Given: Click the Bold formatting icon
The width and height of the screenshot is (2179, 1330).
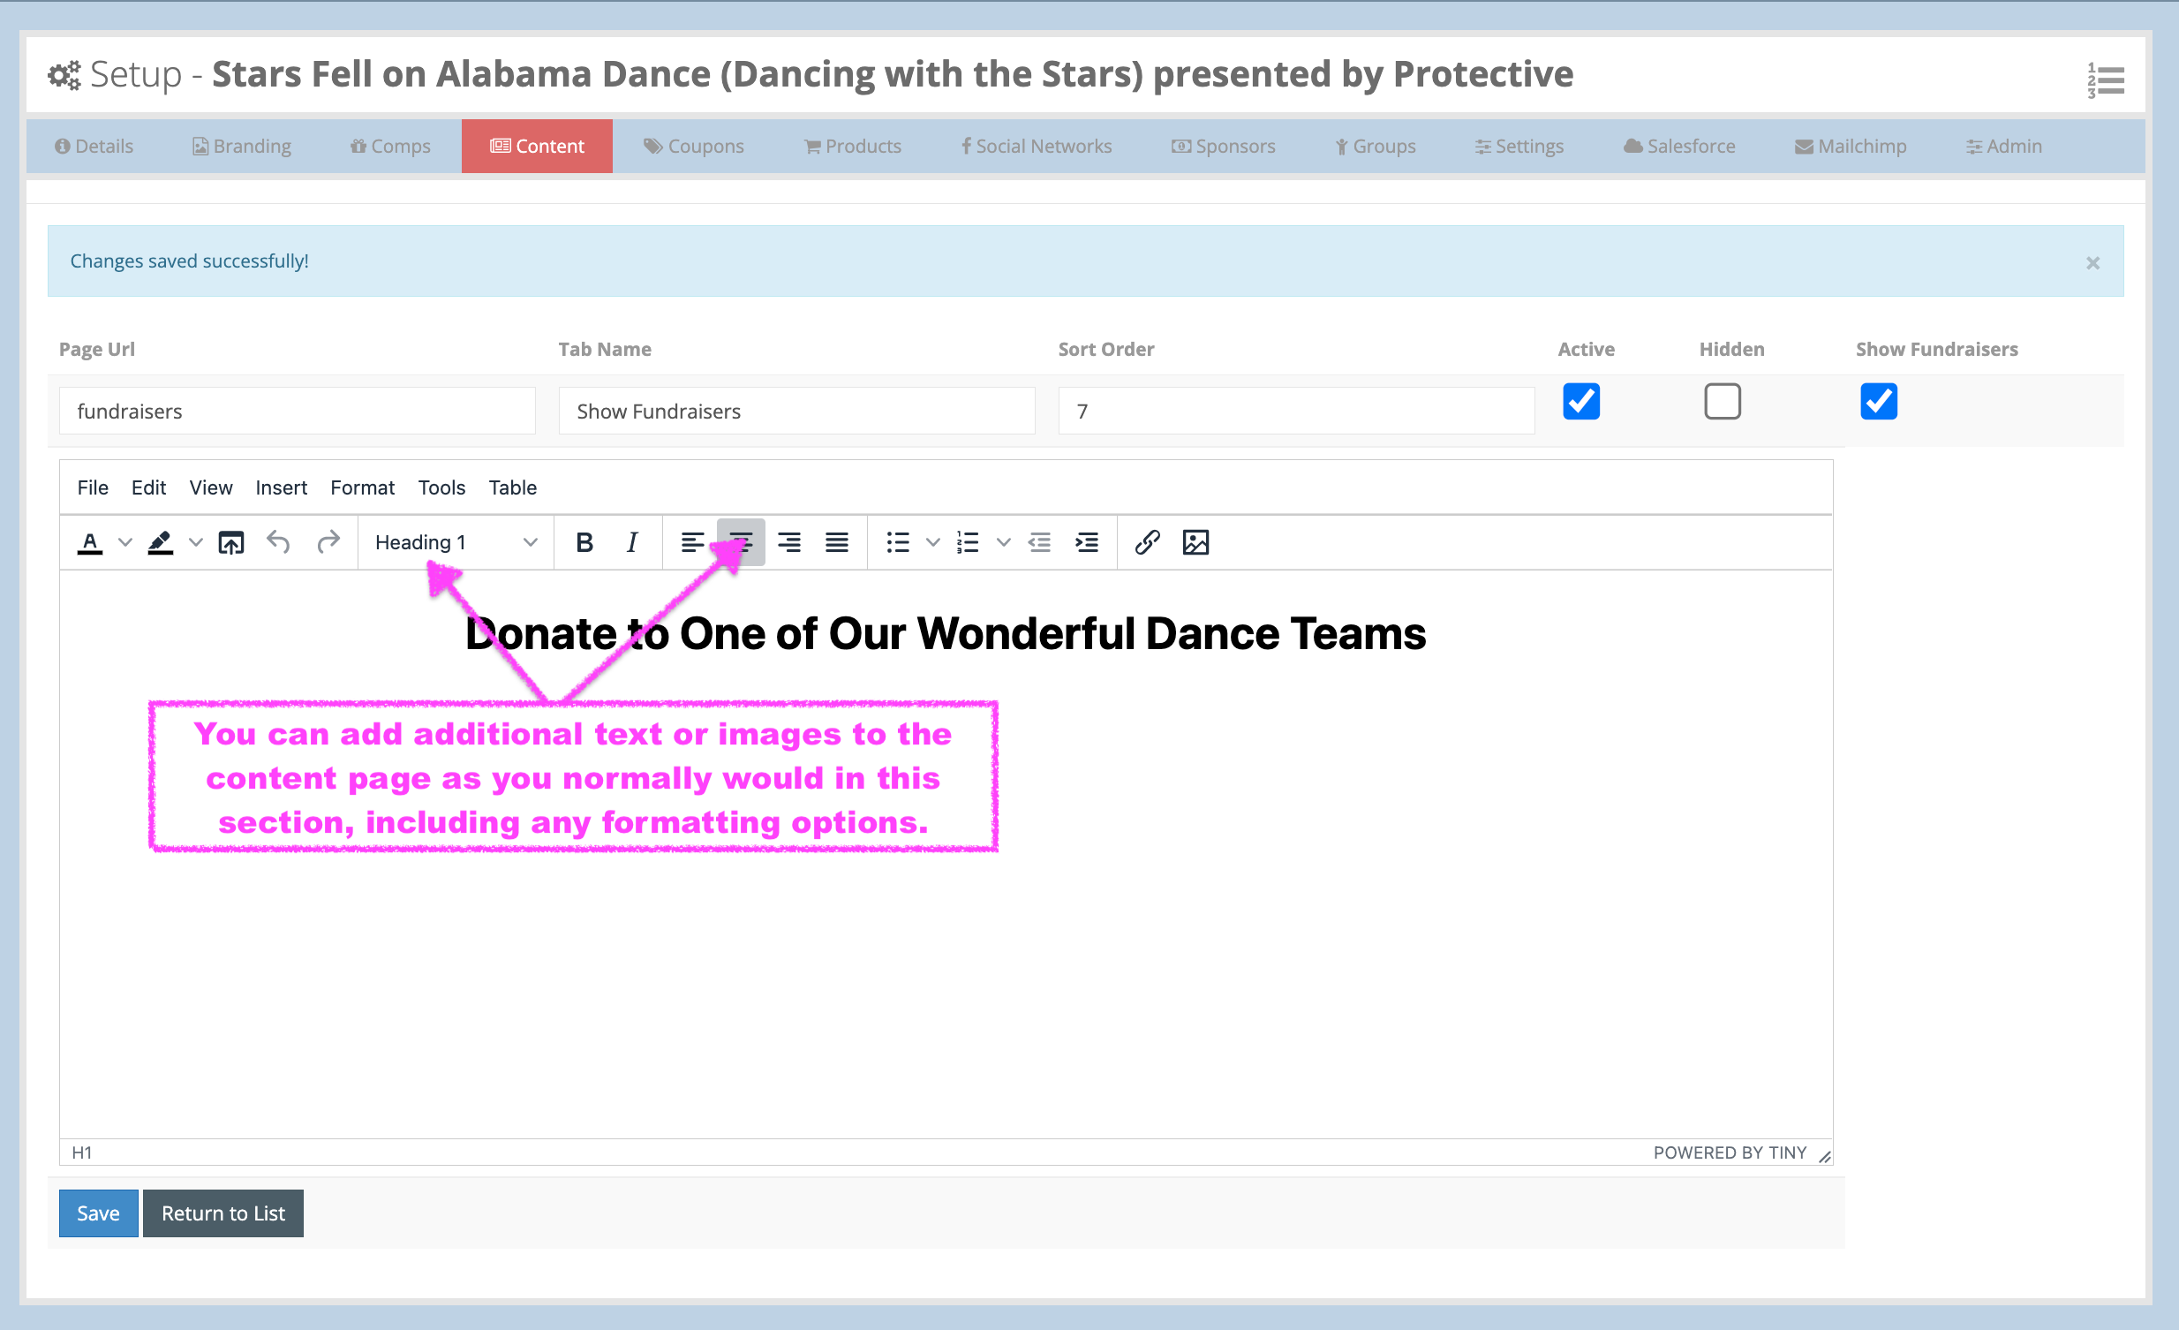Looking at the screenshot, I should coord(584,542).
